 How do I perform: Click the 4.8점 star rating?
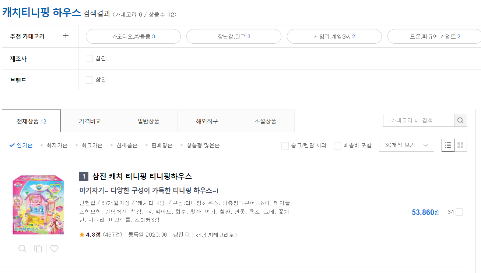coord(90,235)
